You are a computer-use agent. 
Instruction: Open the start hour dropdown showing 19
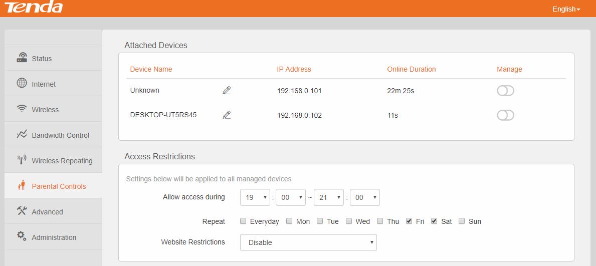[x=255, y=197]
